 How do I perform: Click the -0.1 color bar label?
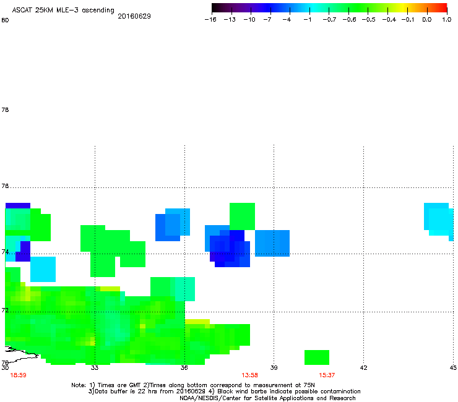coord(408,20)
